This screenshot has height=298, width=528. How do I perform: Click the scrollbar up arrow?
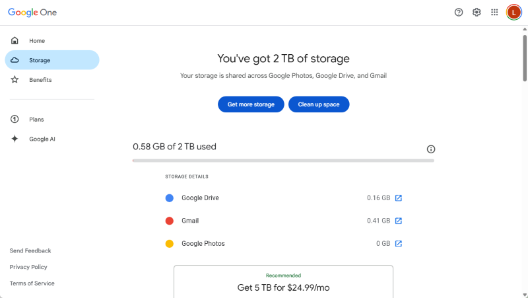(525, 29)
